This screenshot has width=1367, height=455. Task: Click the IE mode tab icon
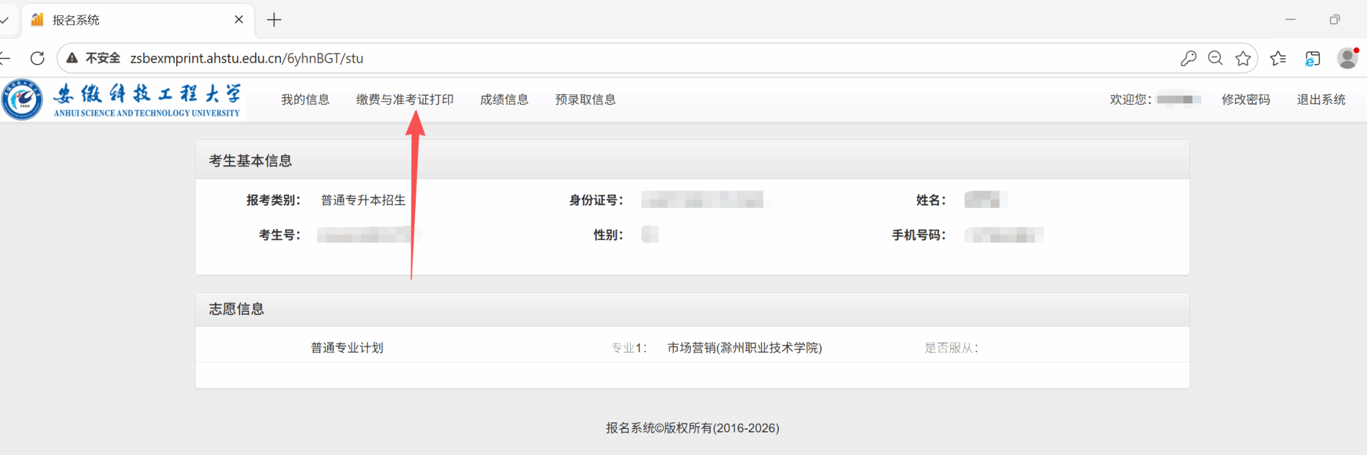1312,59
